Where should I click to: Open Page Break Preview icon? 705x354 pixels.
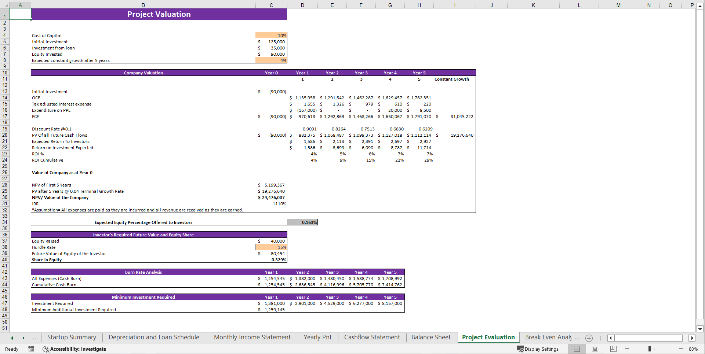point(613,349)
